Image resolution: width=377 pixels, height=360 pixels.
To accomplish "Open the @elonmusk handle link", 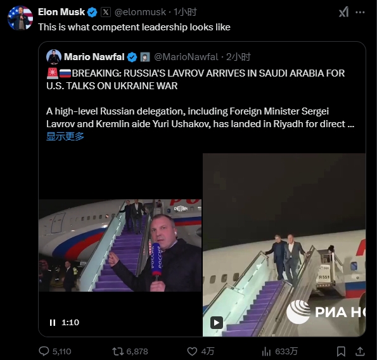I will click(x=140, y=12).
